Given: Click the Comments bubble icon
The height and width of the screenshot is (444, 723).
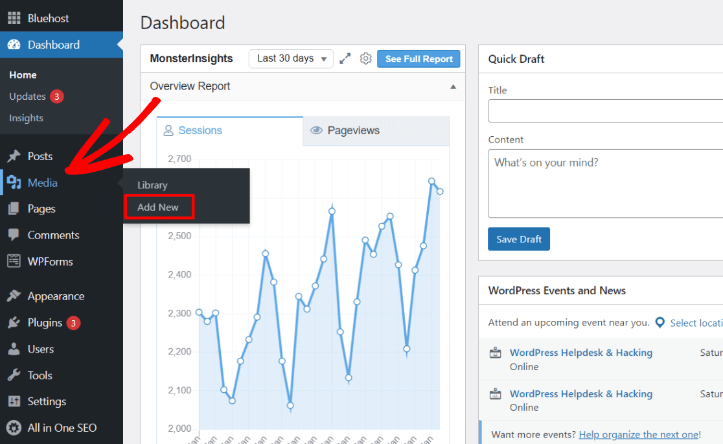Looking at the screenshot, I should (14, 235).
